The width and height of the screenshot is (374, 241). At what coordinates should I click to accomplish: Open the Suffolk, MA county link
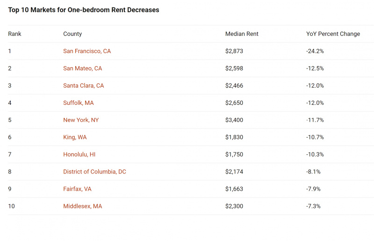pyautogui.click(x=78, y=103)
